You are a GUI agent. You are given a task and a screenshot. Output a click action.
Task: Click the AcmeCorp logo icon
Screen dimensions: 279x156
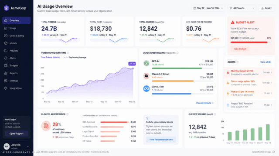6,8
